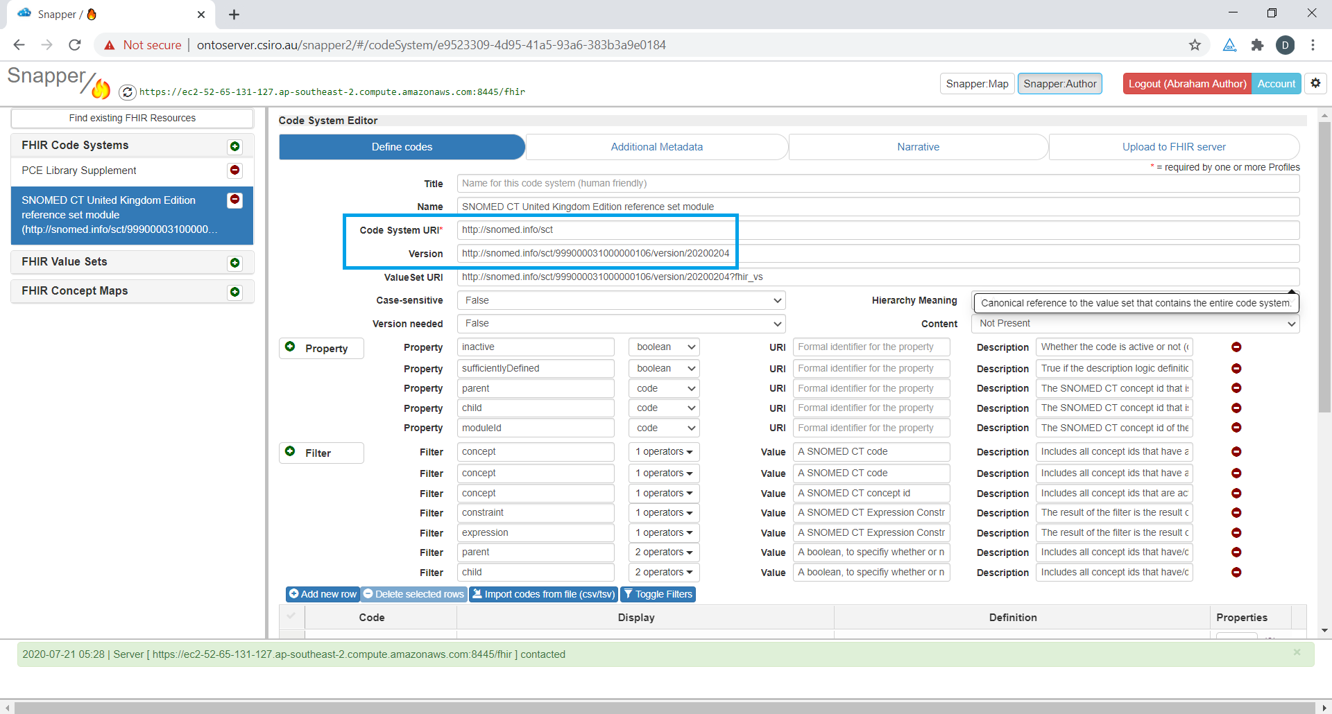The width and height of the screenshot is (1332, 714).
Task: Add a new FHIR Value Set
Action: coord(234,263)
